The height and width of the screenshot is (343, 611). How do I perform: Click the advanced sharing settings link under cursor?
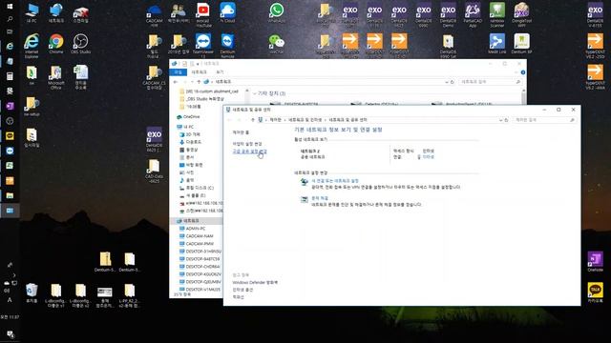[250, 151]
